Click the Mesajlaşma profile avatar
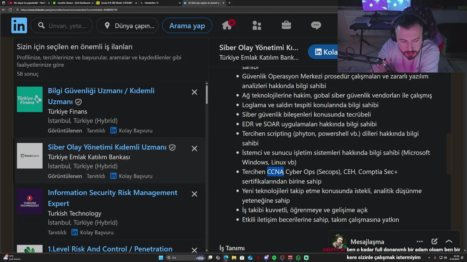 click(339, 241)
